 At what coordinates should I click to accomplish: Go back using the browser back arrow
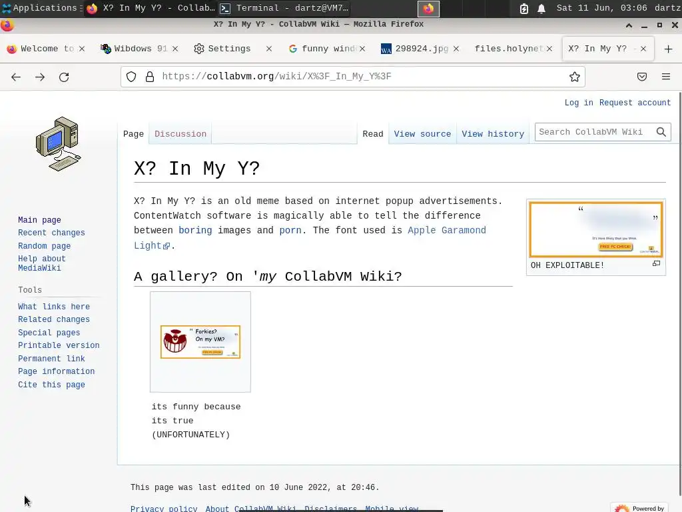(16, 77)
